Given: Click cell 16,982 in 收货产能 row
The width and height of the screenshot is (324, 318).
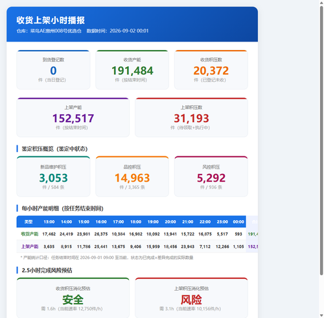Looking at the screenshot, I should pos(135,234).
